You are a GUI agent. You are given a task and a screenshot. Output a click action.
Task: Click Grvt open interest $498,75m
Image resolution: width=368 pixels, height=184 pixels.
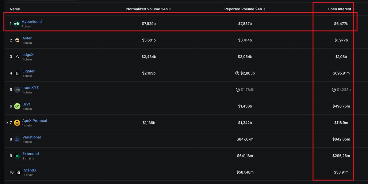click(x=341, y=106)
